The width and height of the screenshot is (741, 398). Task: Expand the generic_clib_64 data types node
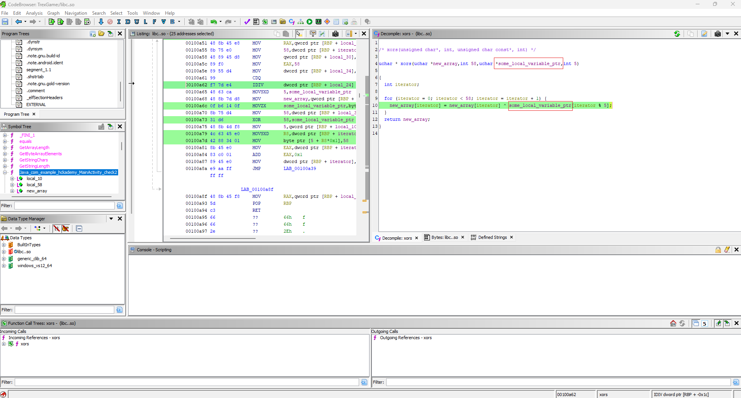[x=4, y=259]
